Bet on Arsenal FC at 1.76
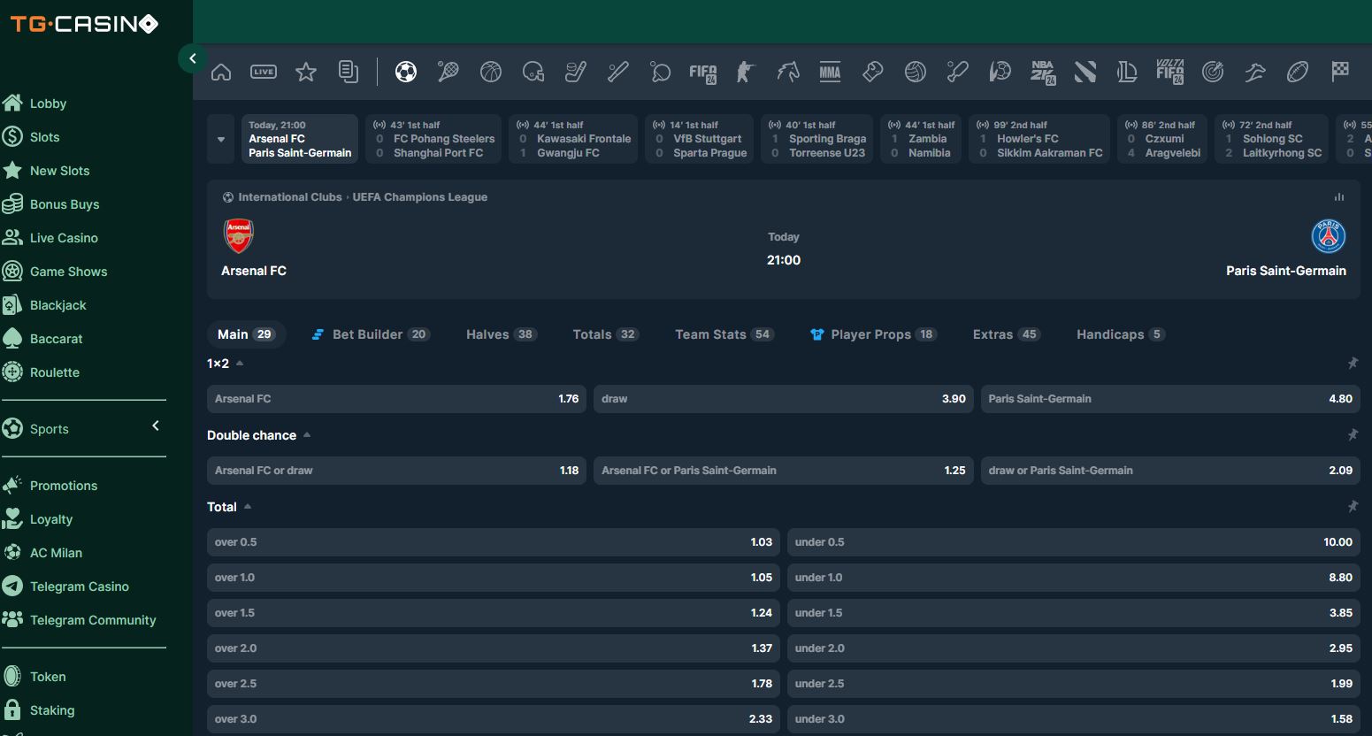 (x=396, y=399)
